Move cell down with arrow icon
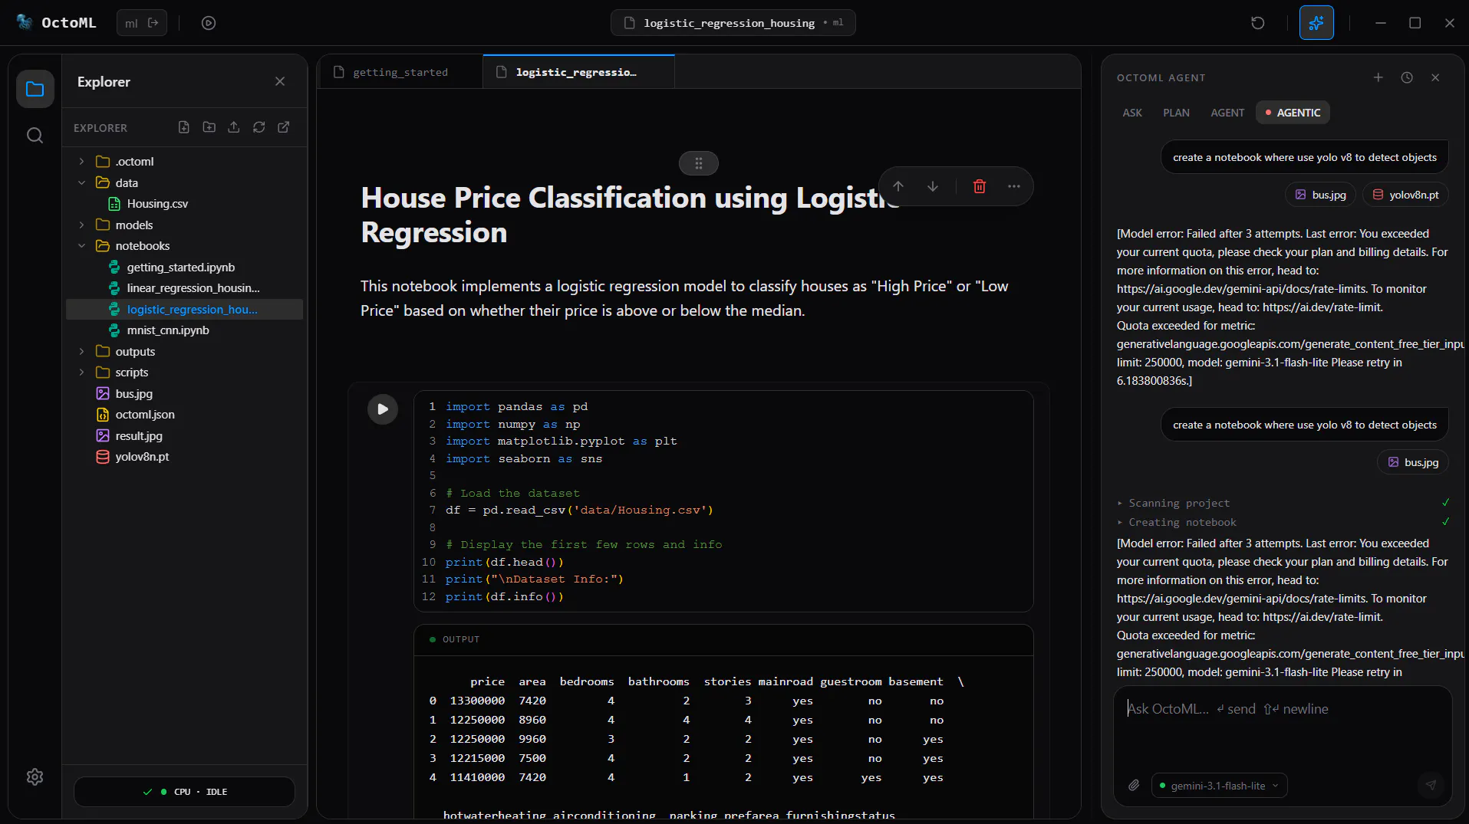The image size is (1469, 824). (x=933, y=186)
